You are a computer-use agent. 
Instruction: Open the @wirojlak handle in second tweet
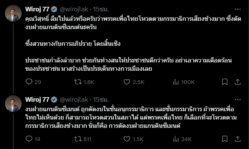click(74, 99)
